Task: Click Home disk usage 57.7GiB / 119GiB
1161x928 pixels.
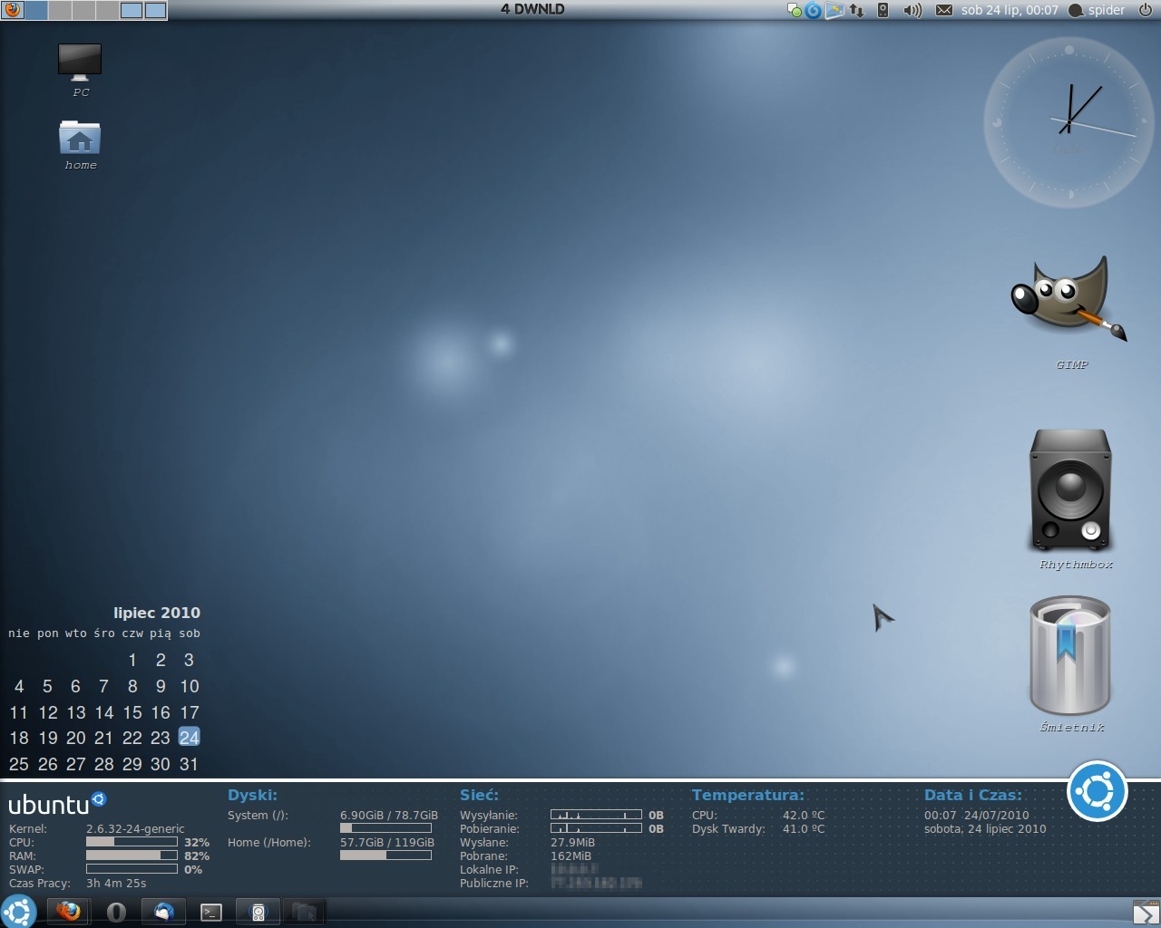Action: point(387,842)
